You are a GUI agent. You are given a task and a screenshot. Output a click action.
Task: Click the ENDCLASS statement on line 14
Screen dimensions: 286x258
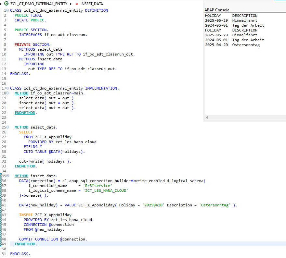(20, 74)
